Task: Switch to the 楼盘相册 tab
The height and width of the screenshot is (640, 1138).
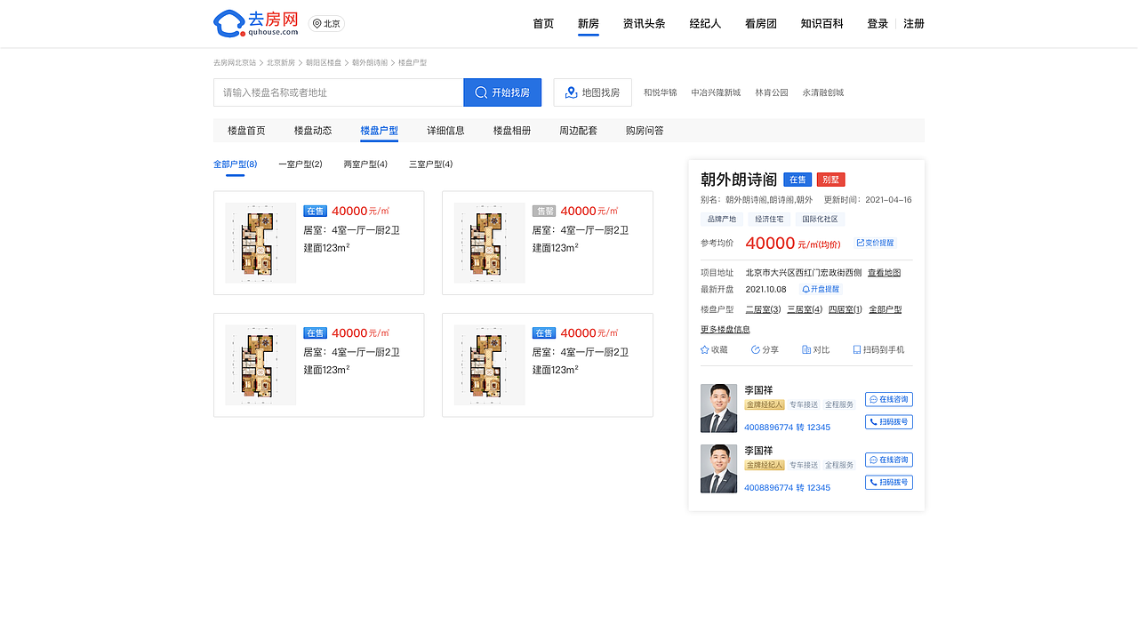Action: [x=511, y=130]
